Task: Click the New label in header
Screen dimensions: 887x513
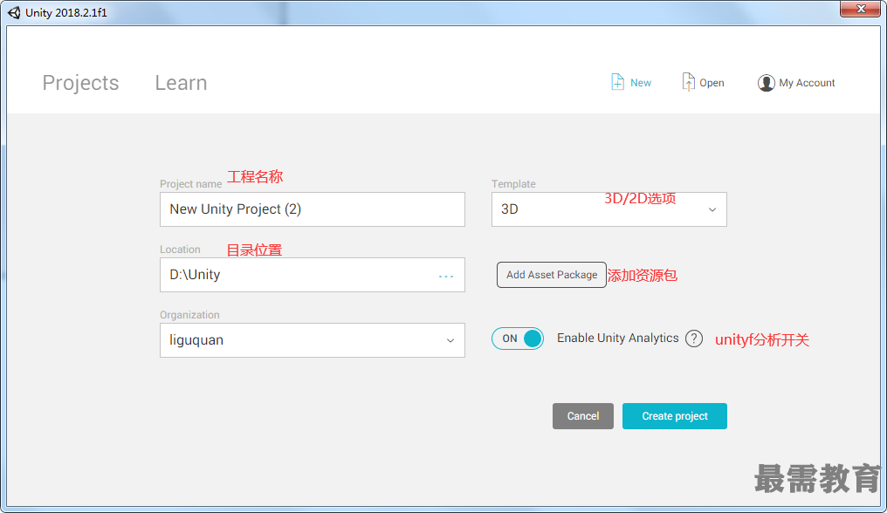Action: (x=640, y=83)
